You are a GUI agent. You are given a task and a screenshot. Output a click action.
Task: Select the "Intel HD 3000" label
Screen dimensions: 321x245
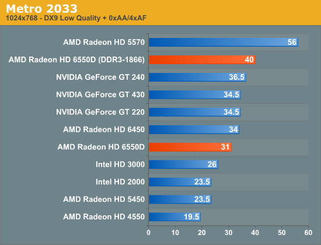(120, 164)
